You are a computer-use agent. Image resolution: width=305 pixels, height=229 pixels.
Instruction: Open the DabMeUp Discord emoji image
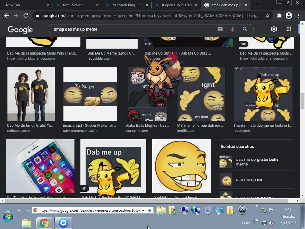(181, 166)
